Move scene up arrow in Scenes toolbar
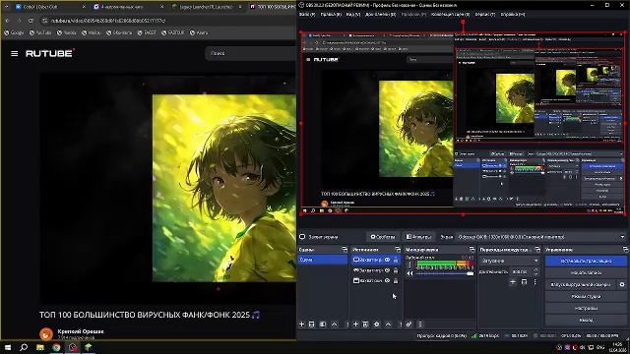This screenshot has height=354, width=630. point(335,324)
